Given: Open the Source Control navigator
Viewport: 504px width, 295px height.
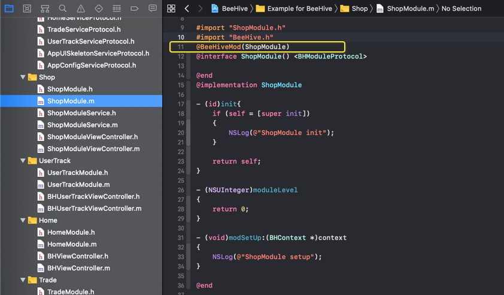Looking at the screenshot, I should [x=27, y=8].
